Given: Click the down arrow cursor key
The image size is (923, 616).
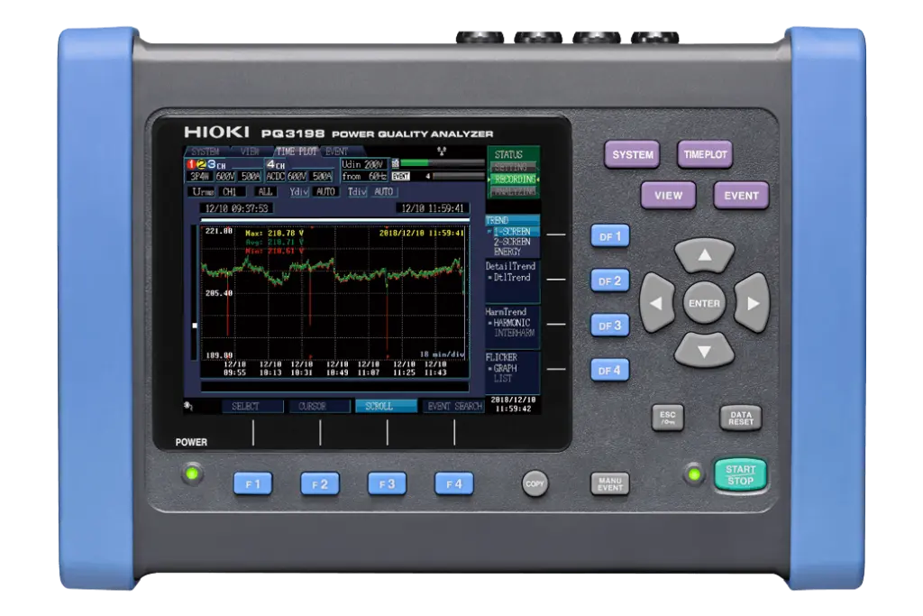Looking at the screenshot, I should click(704, 351).
